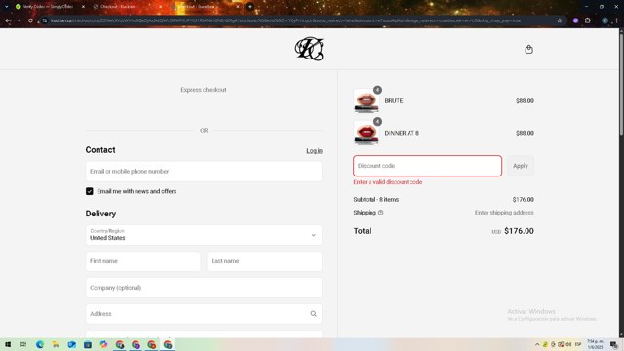The image size is (624, 351).
Task: Select the active third Checkout tab
Action: point(204,7)
